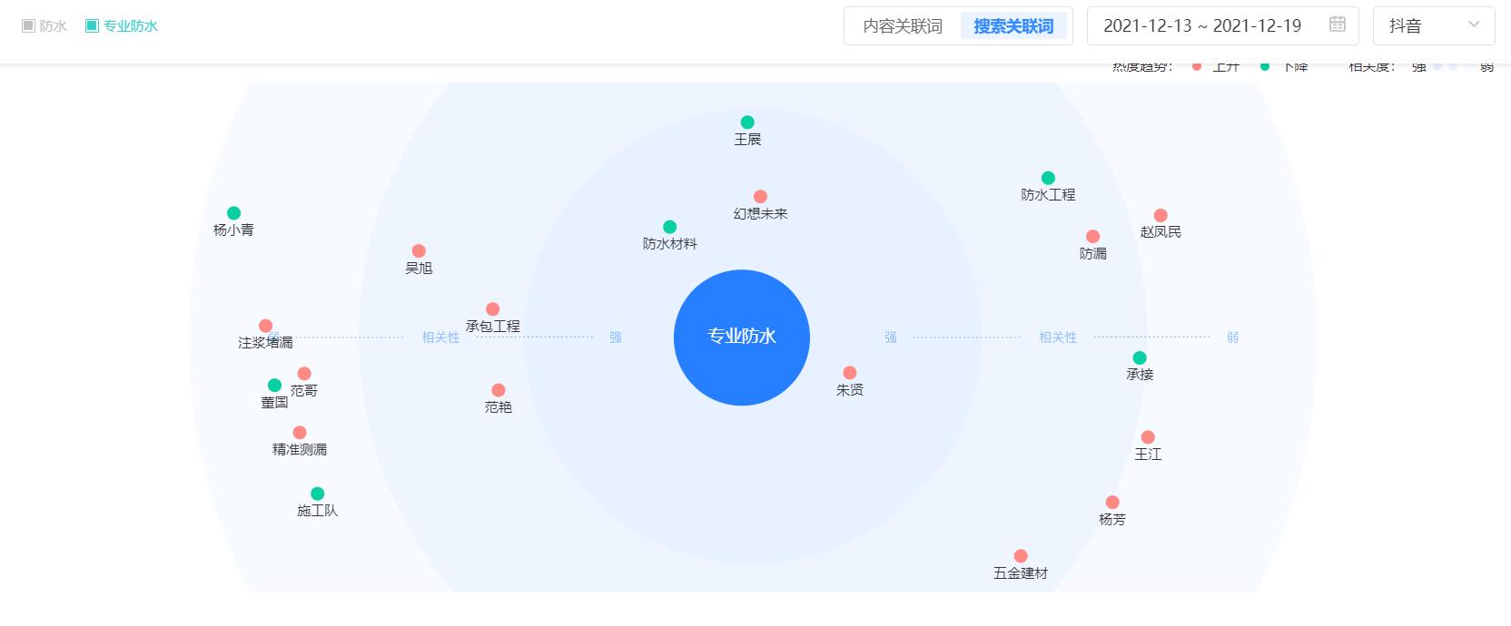Toggle the 防水 legend checkbox

pyautogui.click(x=28, y=25)
